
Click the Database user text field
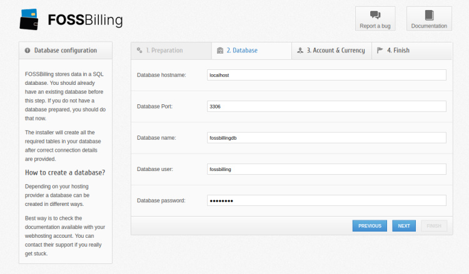[x=326, y=169]
